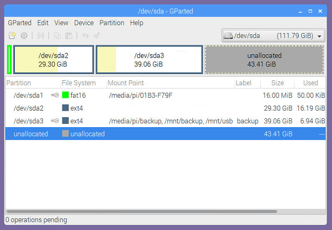The width and height of the screenshot is (332, 230).
Task: Open the Help menu
Action: [x=136, y=23]
